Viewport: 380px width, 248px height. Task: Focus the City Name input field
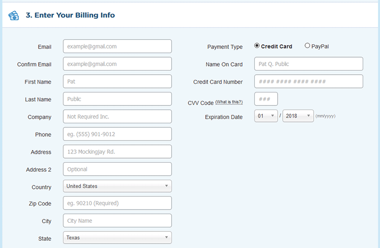point(118,220)
